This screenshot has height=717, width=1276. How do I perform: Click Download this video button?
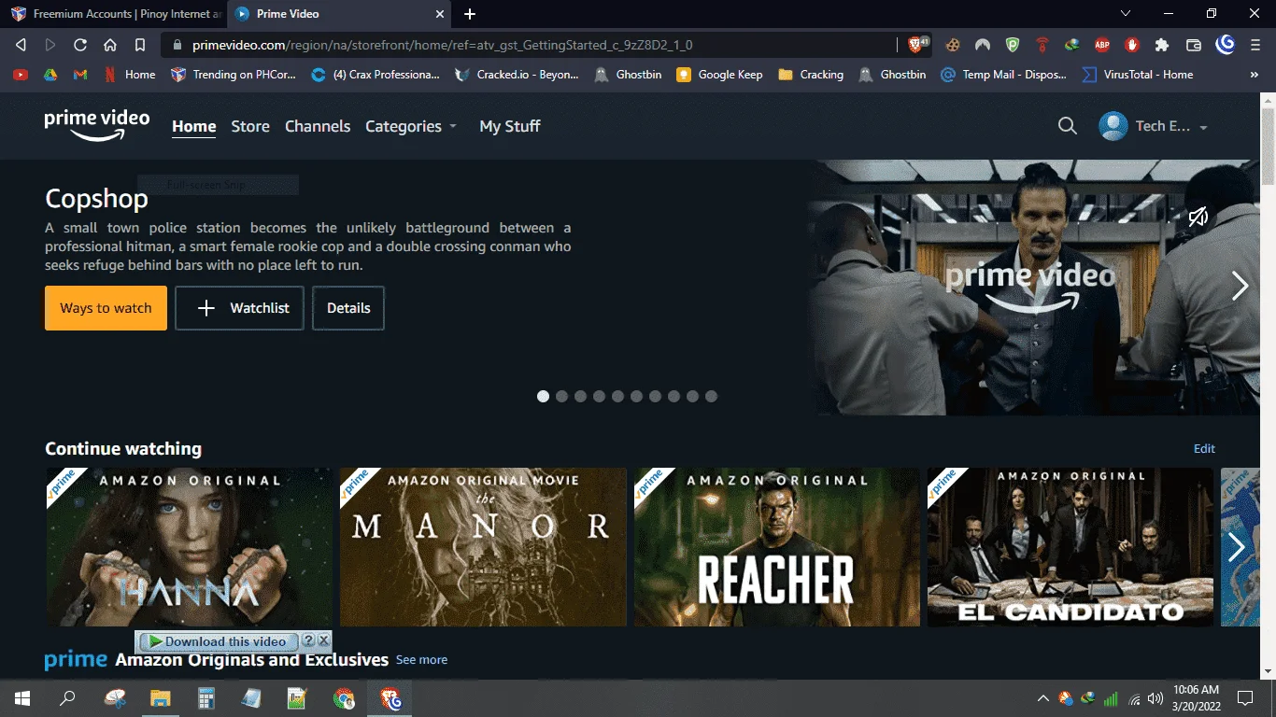coord(219,641)
